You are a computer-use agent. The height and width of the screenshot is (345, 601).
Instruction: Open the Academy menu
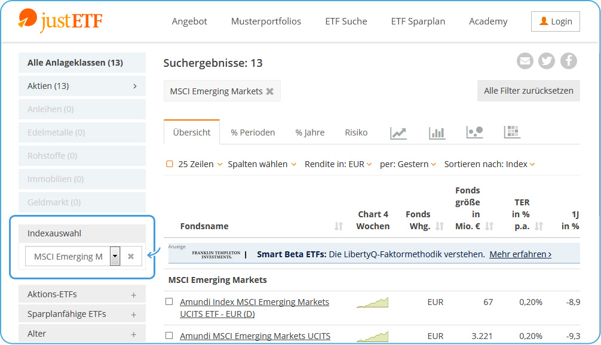[488, 21]
